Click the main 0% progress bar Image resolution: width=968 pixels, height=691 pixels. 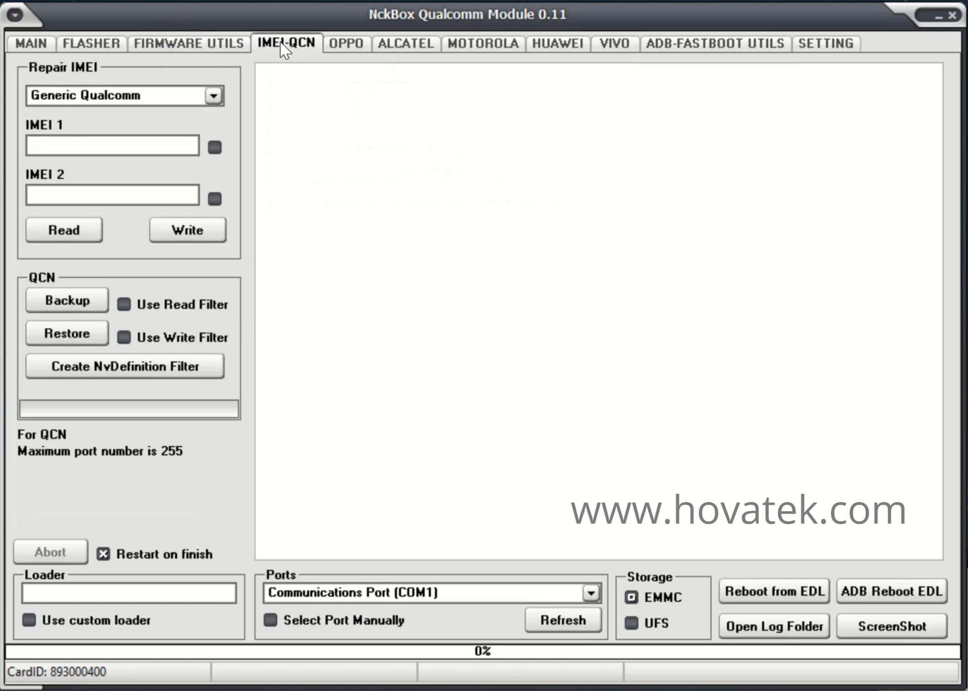pyautogui.click(x=483, y=651)
